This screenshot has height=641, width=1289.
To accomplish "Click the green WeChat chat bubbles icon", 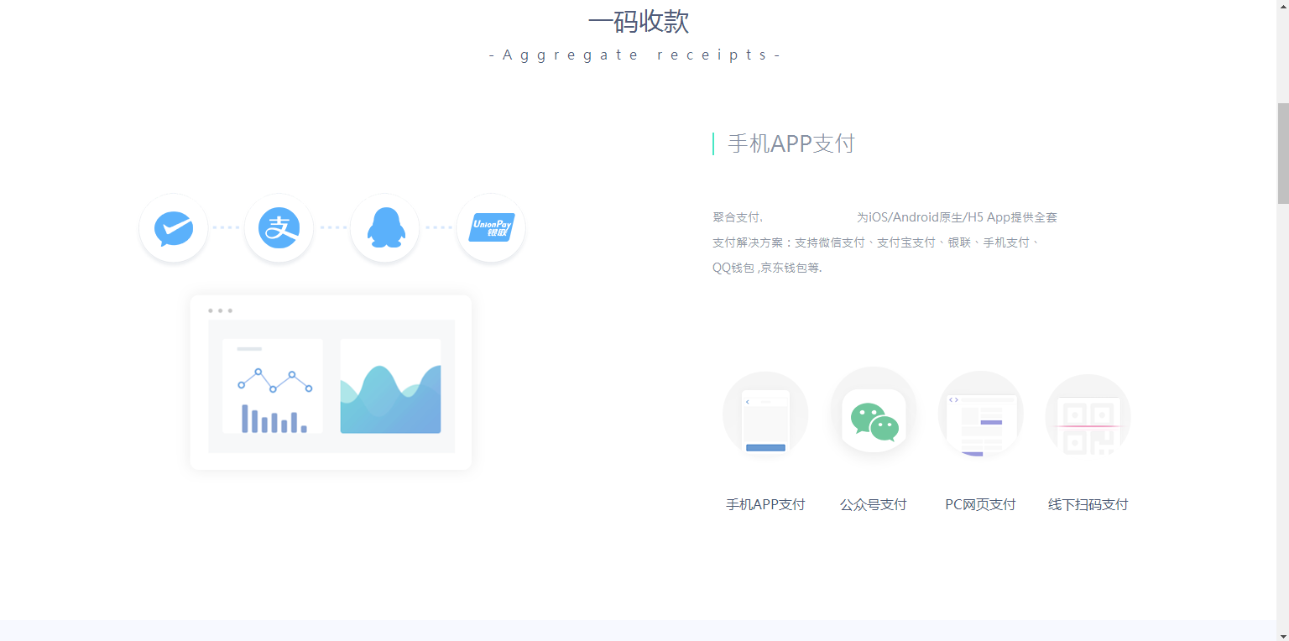I will pos(874,420).
